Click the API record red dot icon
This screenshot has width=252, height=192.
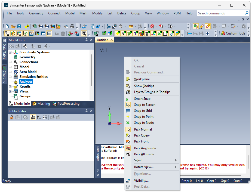coord(77,33)
